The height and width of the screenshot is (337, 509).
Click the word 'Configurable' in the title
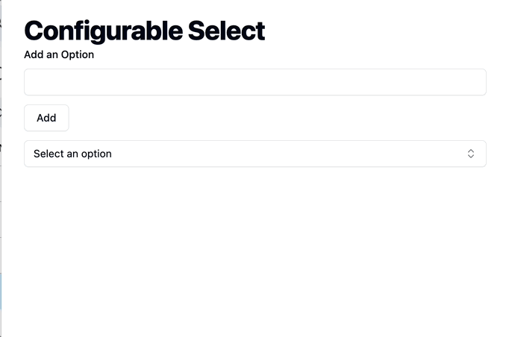pyautogui.click(x=104, y=31)
